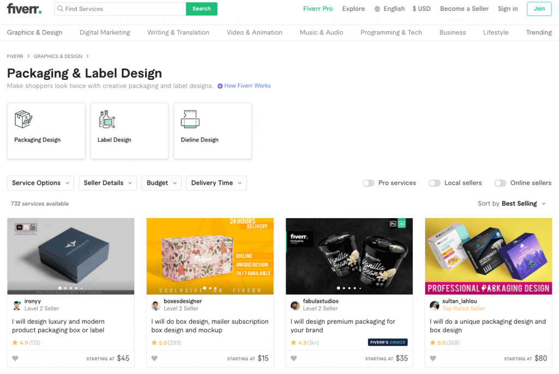Click the Fiverr logo
The image size is (559, 374).
[x=24, y=9]
